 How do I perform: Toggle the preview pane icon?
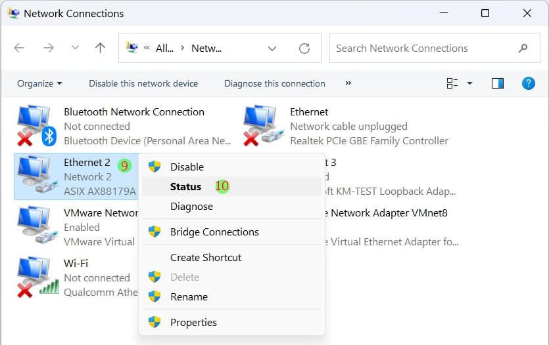pos(498,83)
